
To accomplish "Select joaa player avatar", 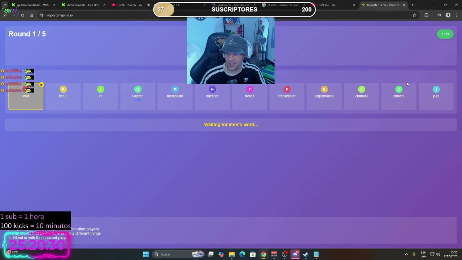I will coord(436,89).
